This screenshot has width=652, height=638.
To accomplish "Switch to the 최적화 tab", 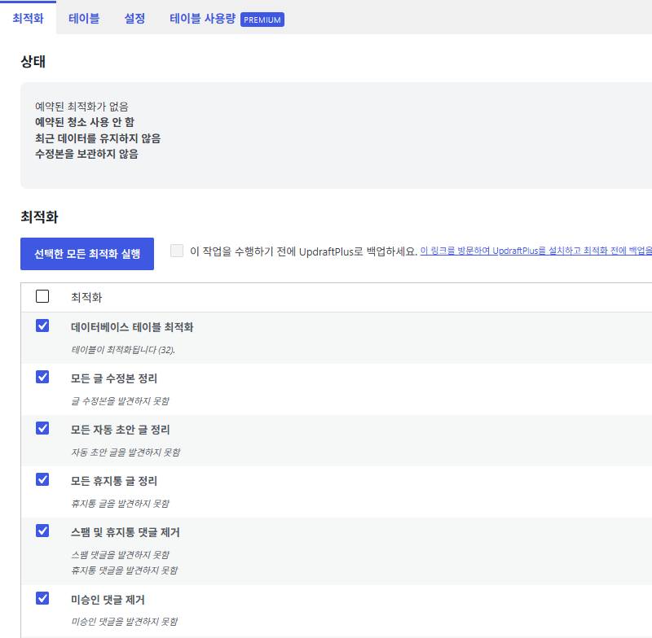I will click(28, 18).
